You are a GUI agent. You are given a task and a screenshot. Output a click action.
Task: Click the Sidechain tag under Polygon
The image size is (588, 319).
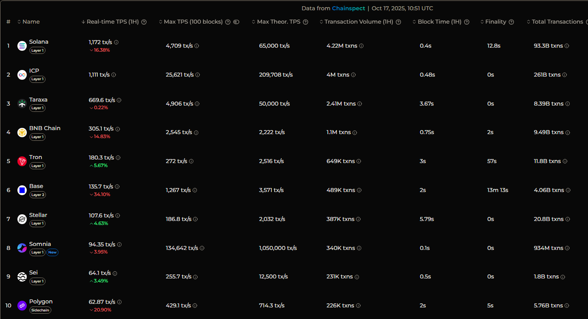(x=40, y=310)
